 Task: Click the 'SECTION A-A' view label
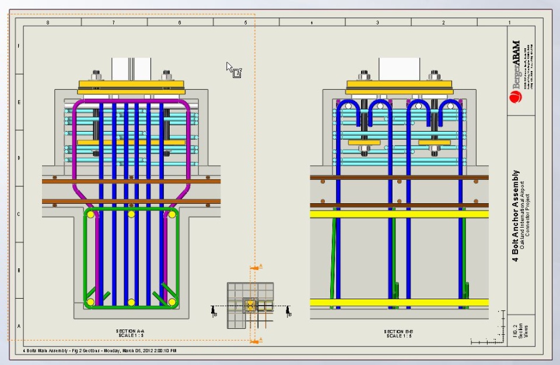click(x=131, y=331)
